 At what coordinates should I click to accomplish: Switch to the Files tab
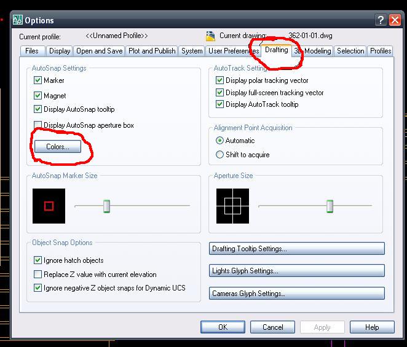click(x=32, y=51)
